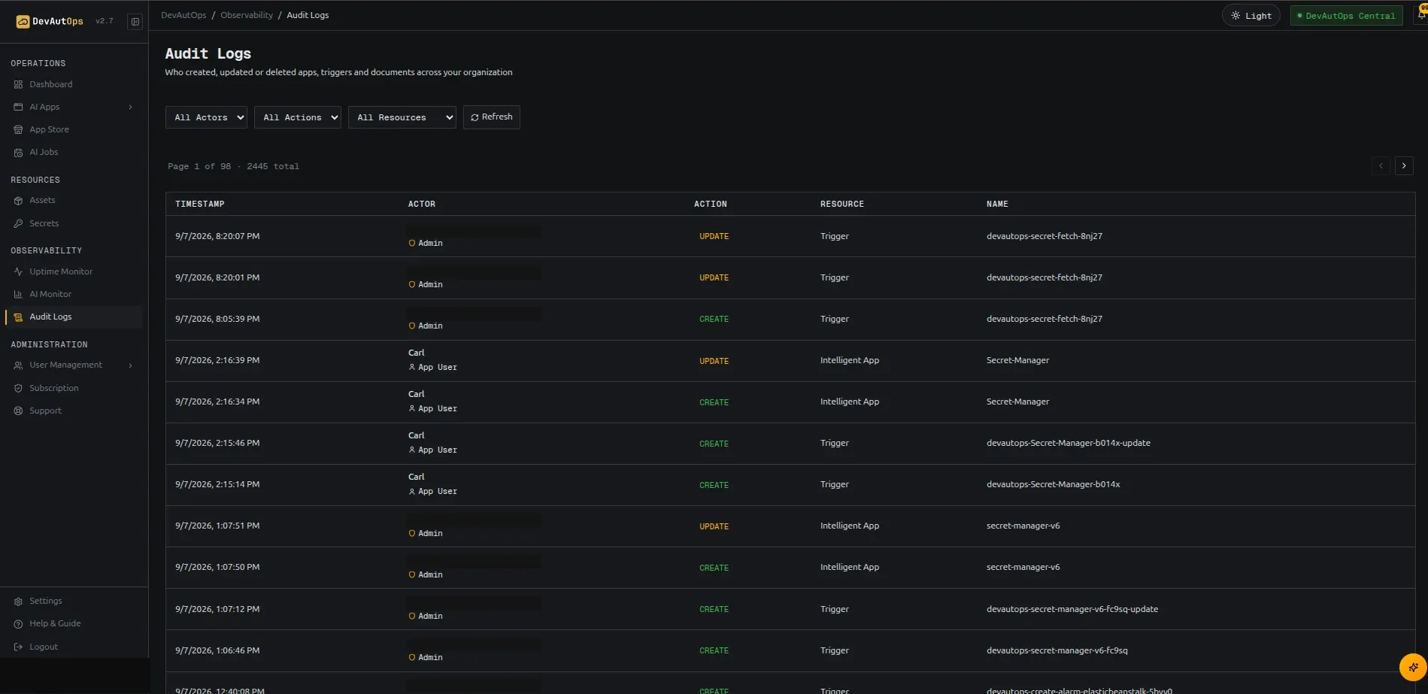Screen dimensions: 1428x694
Task: Click the Logout icon
Action: (18, 647)
